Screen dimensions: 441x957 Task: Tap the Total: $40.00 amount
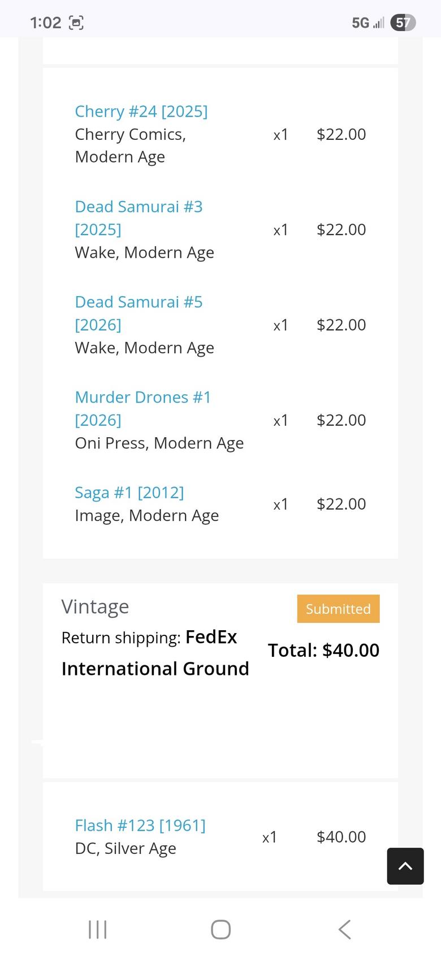pyautogui.click(x=323, y=650)
